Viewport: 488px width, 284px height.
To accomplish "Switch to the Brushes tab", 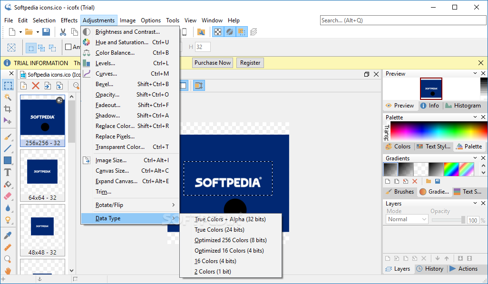I will pyautogui.click(x=400, y=192).
